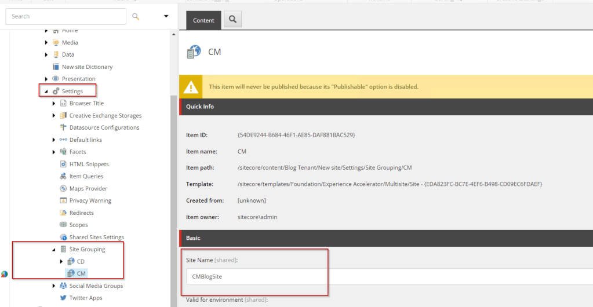Screen dimensions: 593x307
Task: Switch to the Content tab
Action: pos(203,20)
